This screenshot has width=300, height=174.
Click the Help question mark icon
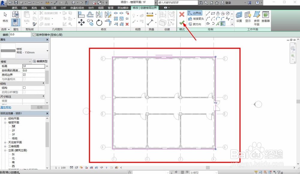pyautogui.click(x=257, y=3)
